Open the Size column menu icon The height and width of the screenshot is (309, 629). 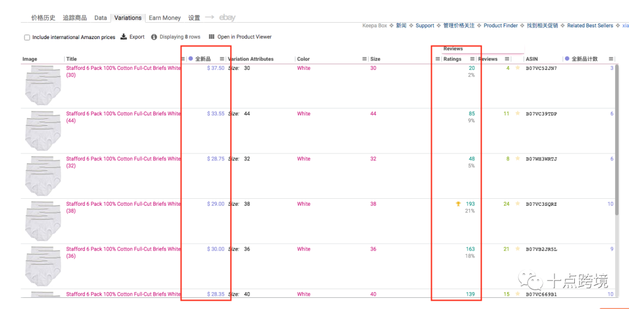(437, 59)
